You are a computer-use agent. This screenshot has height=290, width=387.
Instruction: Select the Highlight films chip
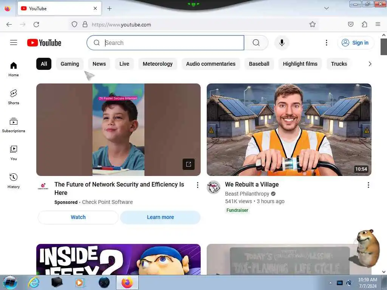click(300, 64)
